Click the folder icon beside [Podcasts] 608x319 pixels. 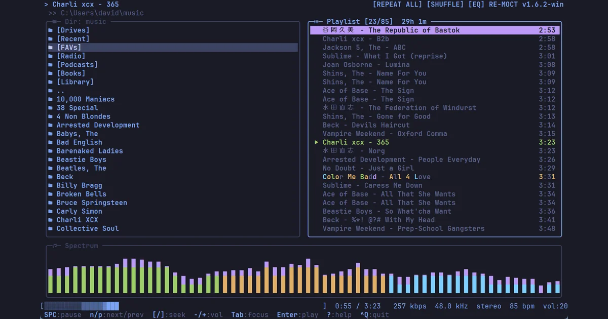50,65
